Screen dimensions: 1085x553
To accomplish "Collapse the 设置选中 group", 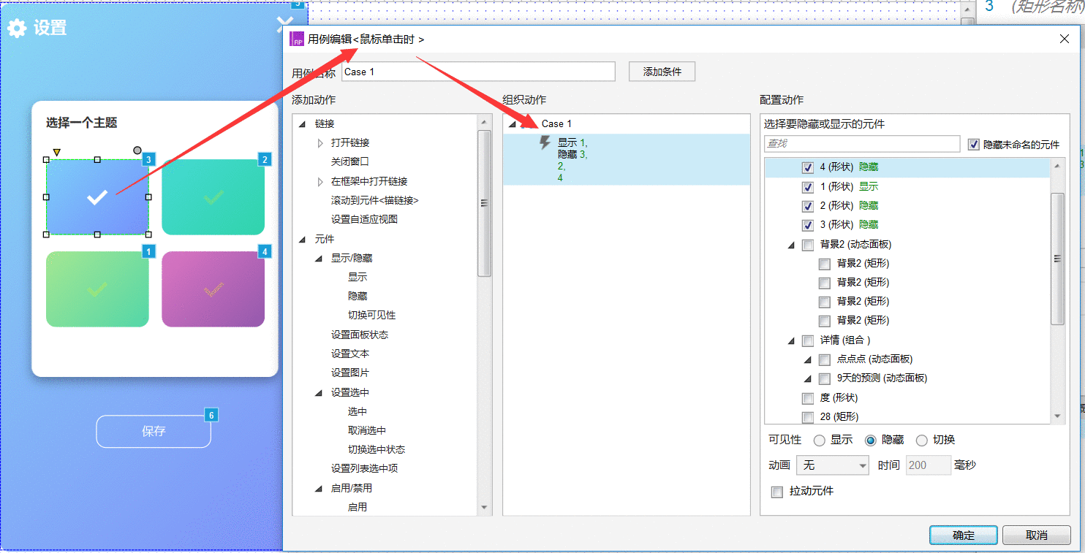I will [x=319, y=393].
